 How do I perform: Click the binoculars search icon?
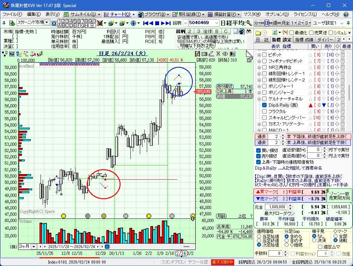pyautogui.click(x=249, y=31)
